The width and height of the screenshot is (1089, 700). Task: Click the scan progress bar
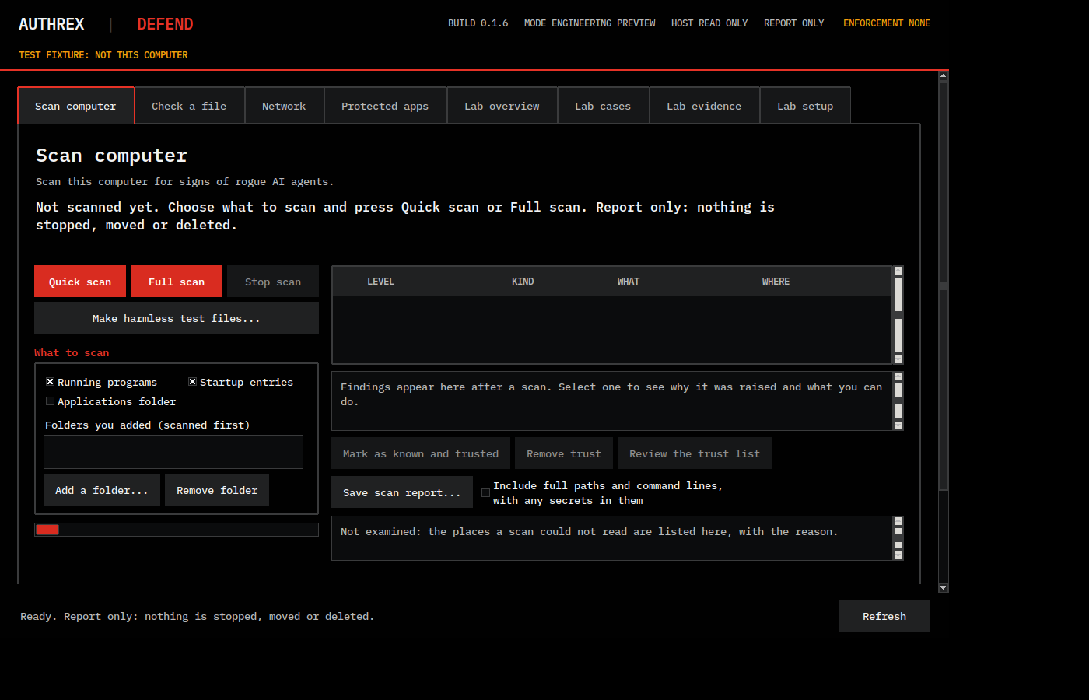(177, 530)
